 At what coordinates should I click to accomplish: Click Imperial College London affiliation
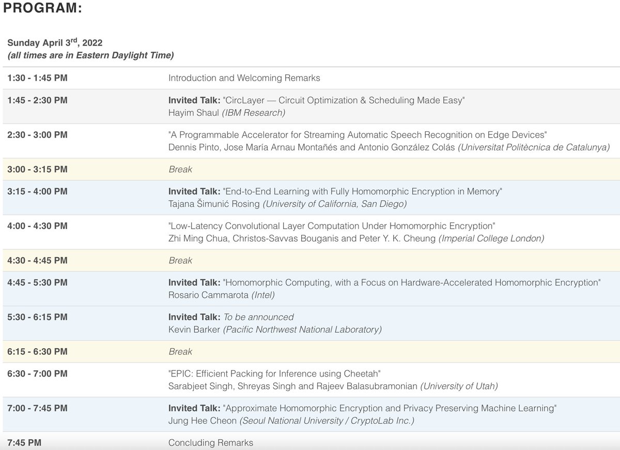click(x=491, y=238)
